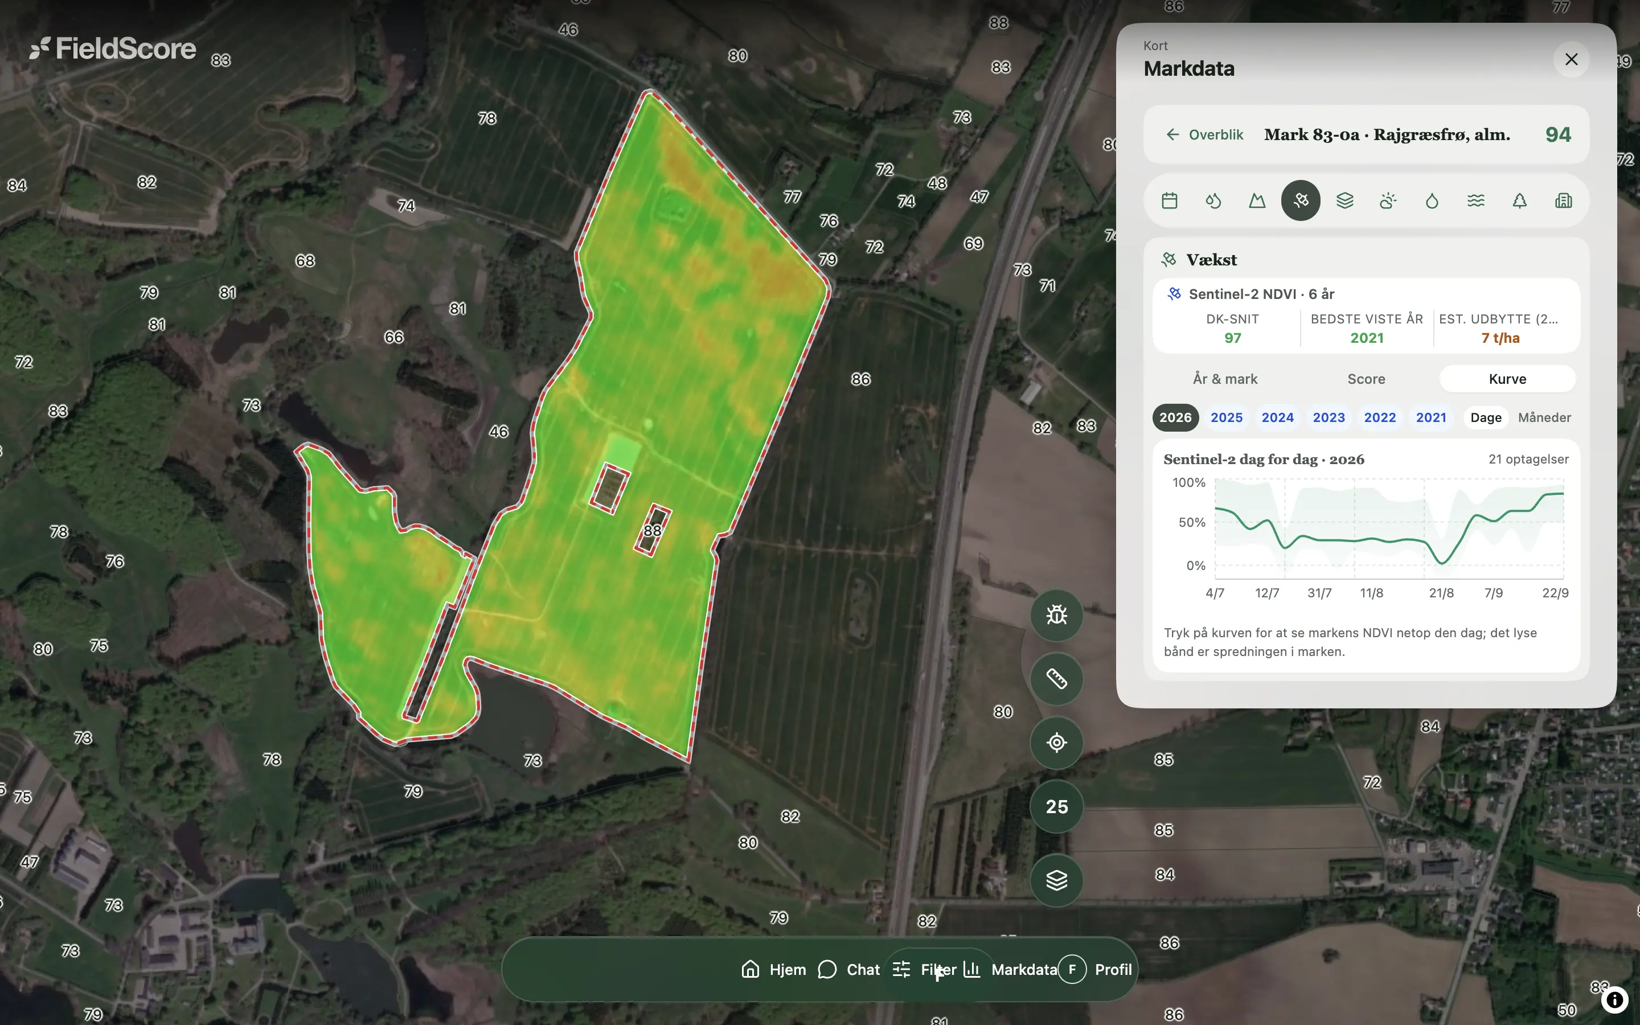Open the building icon tab
This screenshot has height=1025, width=1640.
[1564, 200]
